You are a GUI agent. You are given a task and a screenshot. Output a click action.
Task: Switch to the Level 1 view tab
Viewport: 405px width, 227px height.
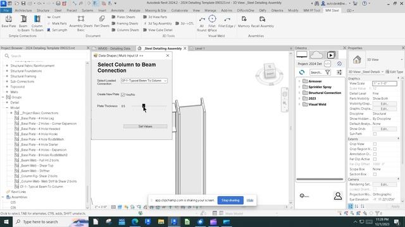point(200,49)
